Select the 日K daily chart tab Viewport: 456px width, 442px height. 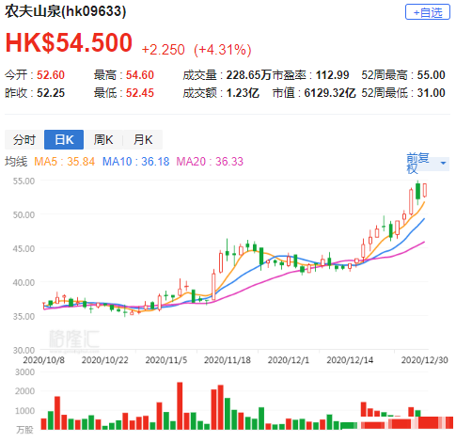tap(64, 140)
